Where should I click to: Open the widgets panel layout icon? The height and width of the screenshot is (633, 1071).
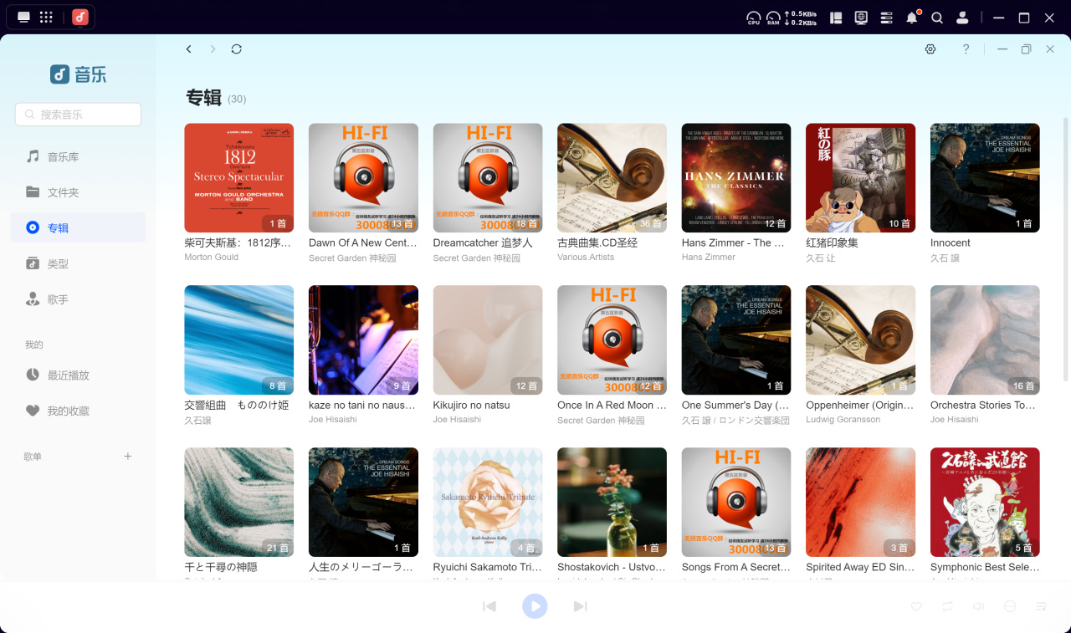(x=835, y=18)
